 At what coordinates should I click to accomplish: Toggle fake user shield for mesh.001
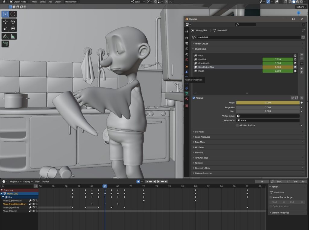pyautogui.click(x=303, y=37)
